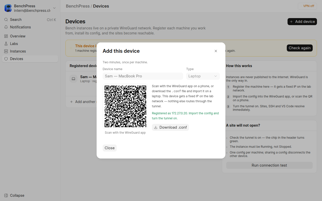
Task: Click the download arrow icon
Action: point(156,127)
